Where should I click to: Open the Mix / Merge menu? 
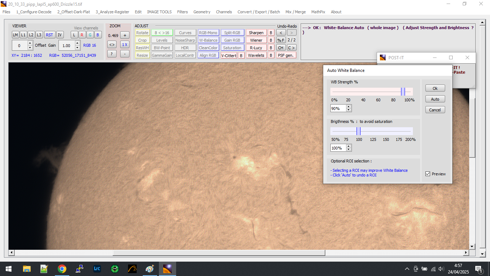pos(296,12)
